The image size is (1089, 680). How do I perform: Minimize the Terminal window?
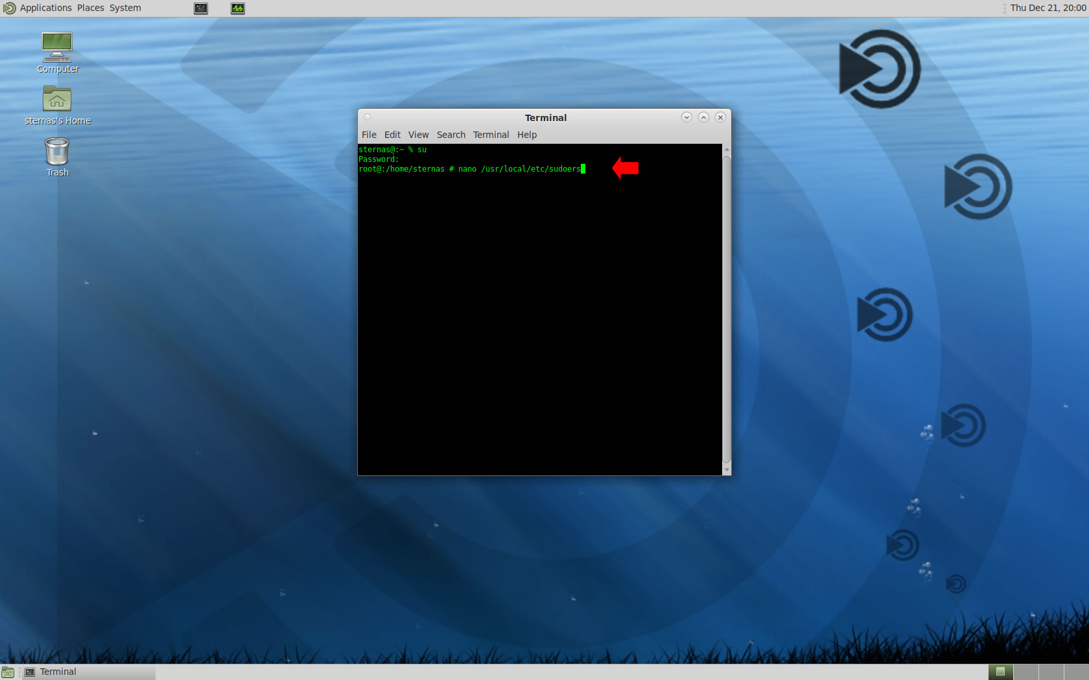[x=686, y=117]
